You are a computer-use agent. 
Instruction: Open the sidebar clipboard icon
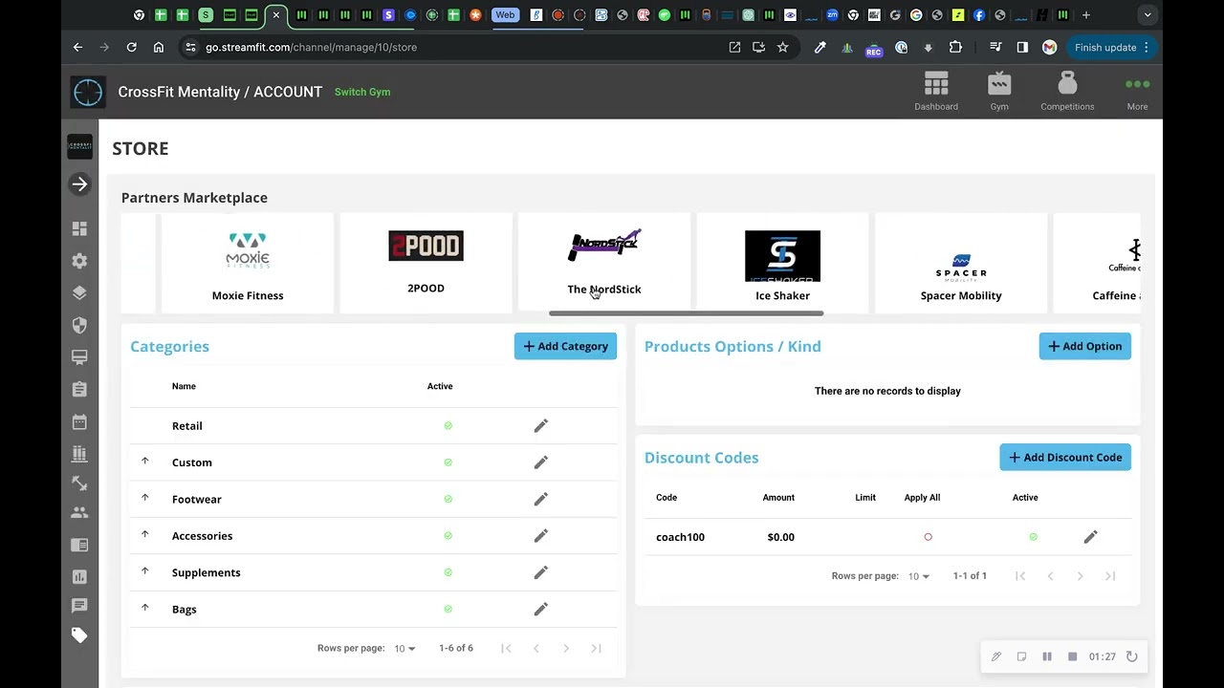click(79, 389)
